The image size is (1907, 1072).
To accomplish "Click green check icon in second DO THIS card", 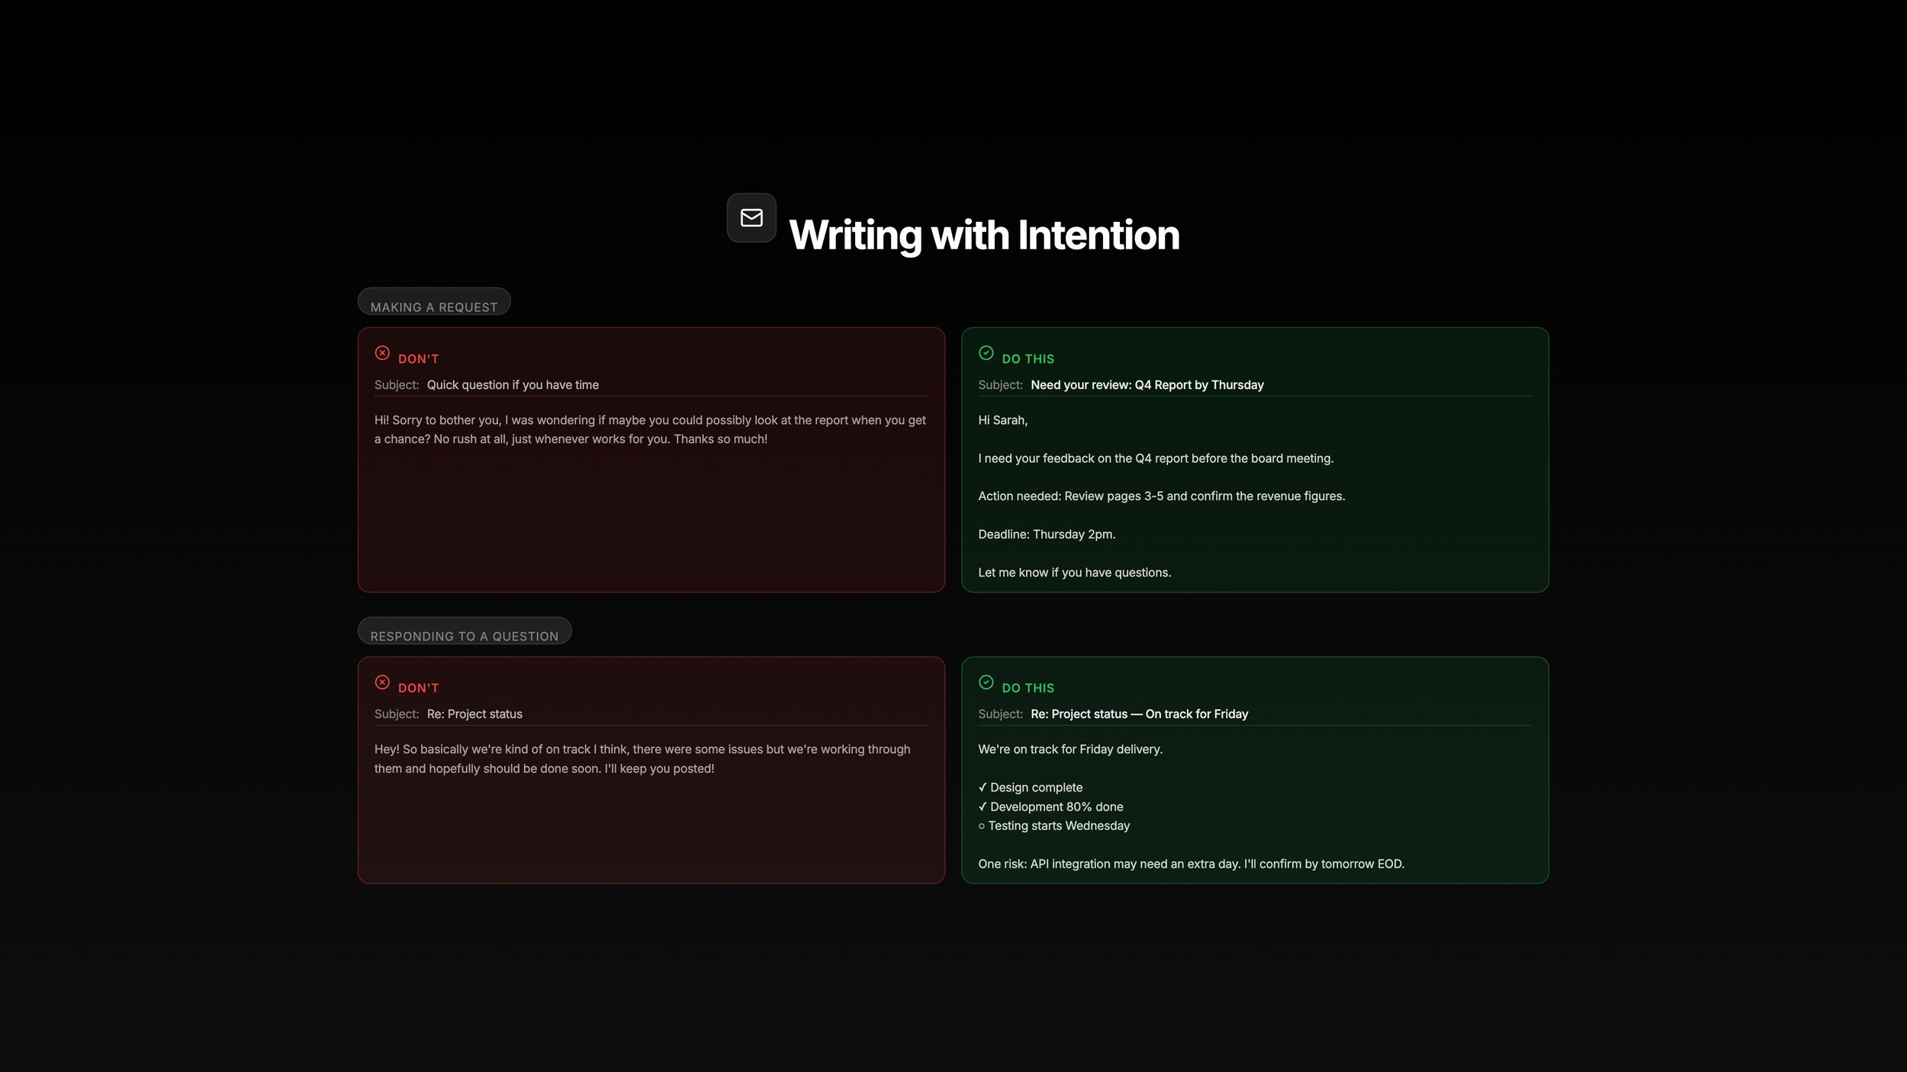I will (986, 682).
